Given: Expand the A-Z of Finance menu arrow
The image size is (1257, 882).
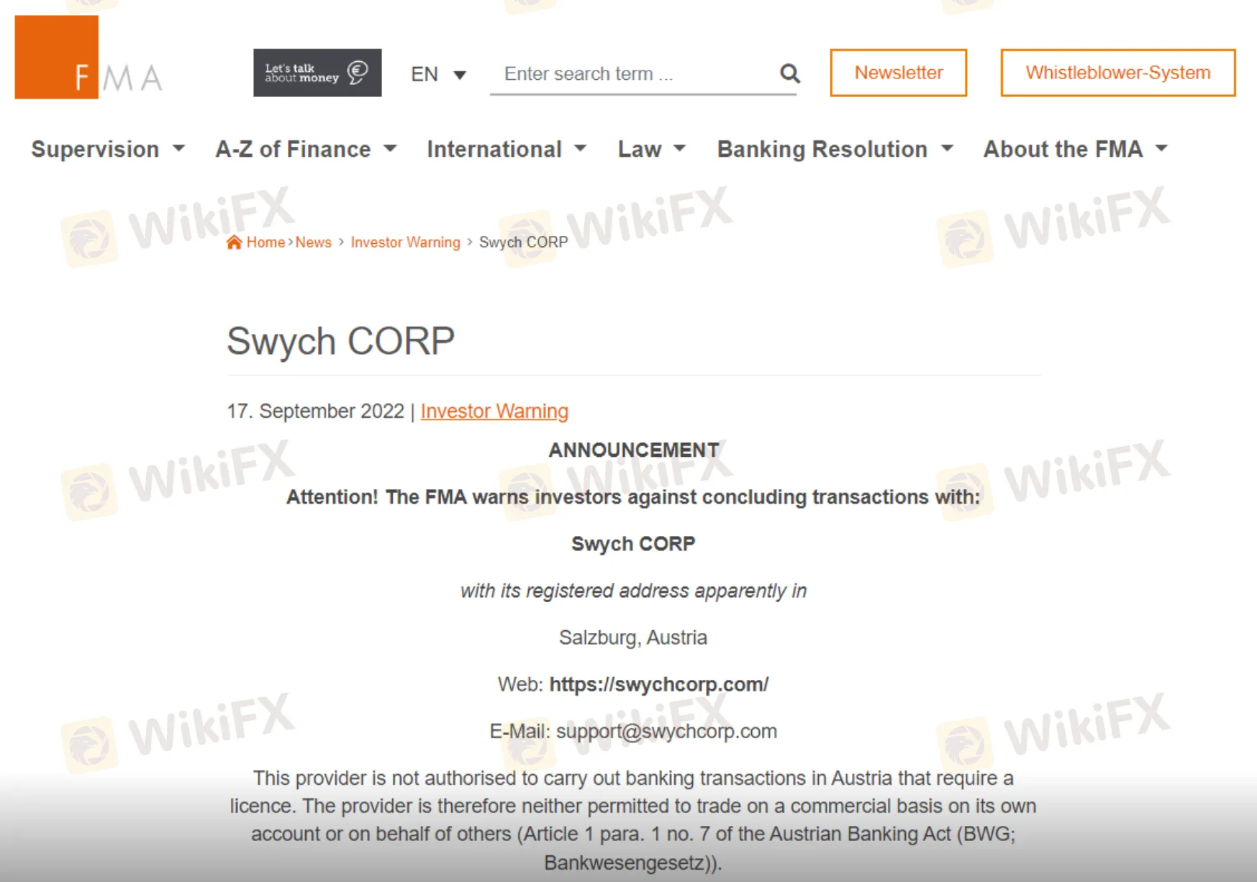Looking at the screenshot, I should [390, 149].
